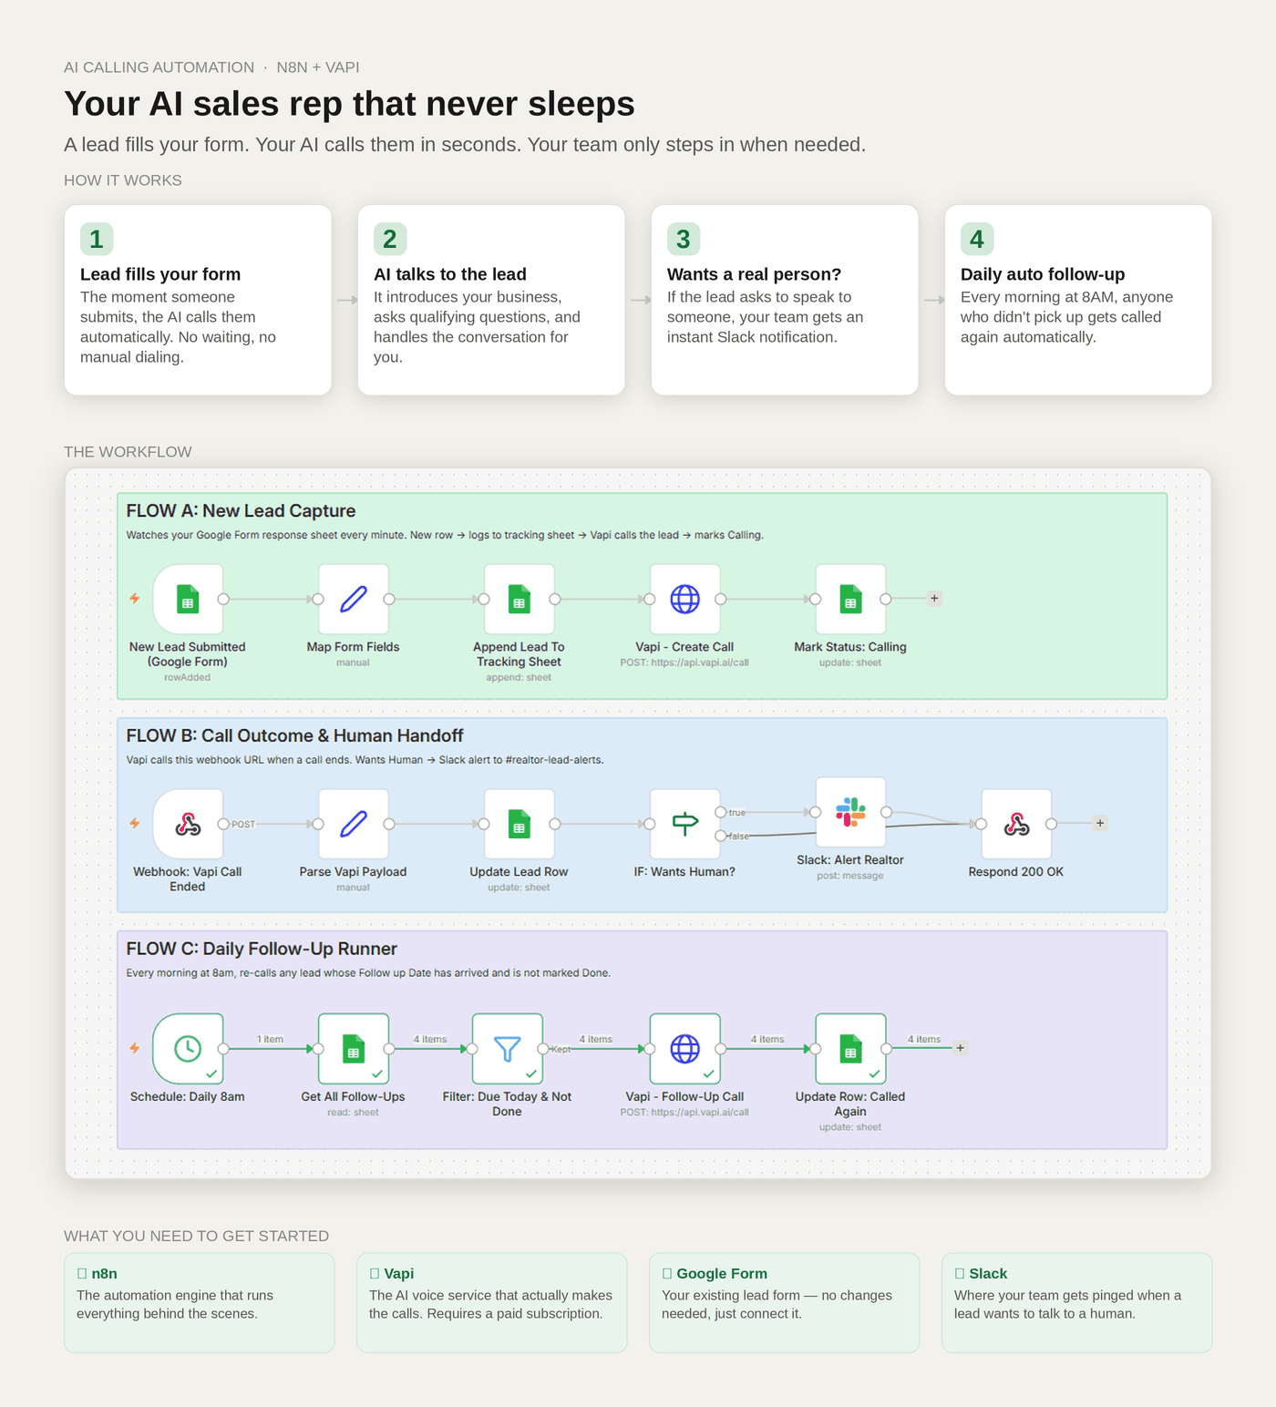
Task: Click the lightning trigger icon in Flow B
Action: click(135, 823)
